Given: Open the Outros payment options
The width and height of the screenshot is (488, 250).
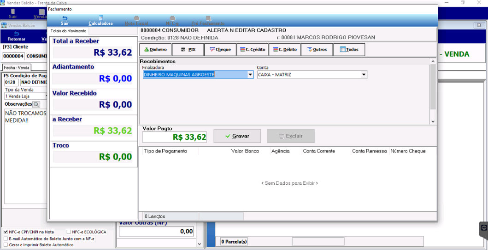Looking at the screenshot, I should coord(317,50).
